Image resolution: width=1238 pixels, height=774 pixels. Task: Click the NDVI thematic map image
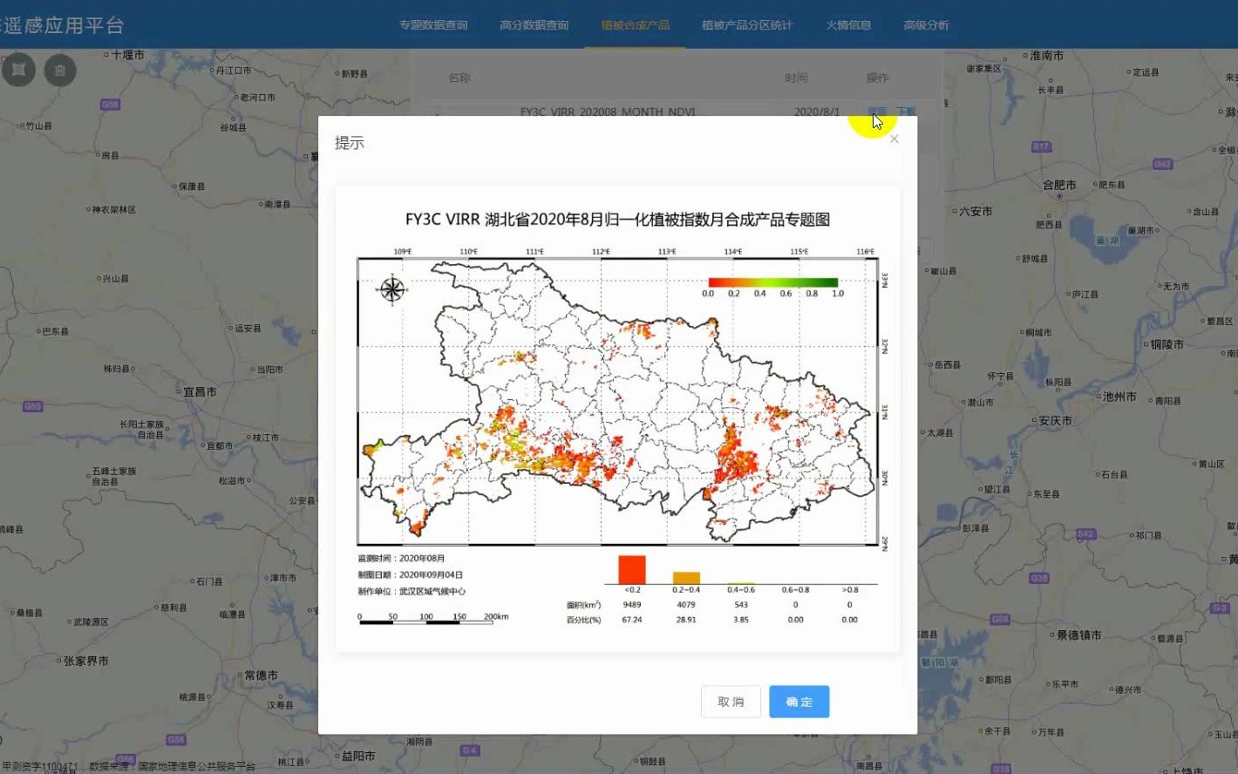(617, 418)
